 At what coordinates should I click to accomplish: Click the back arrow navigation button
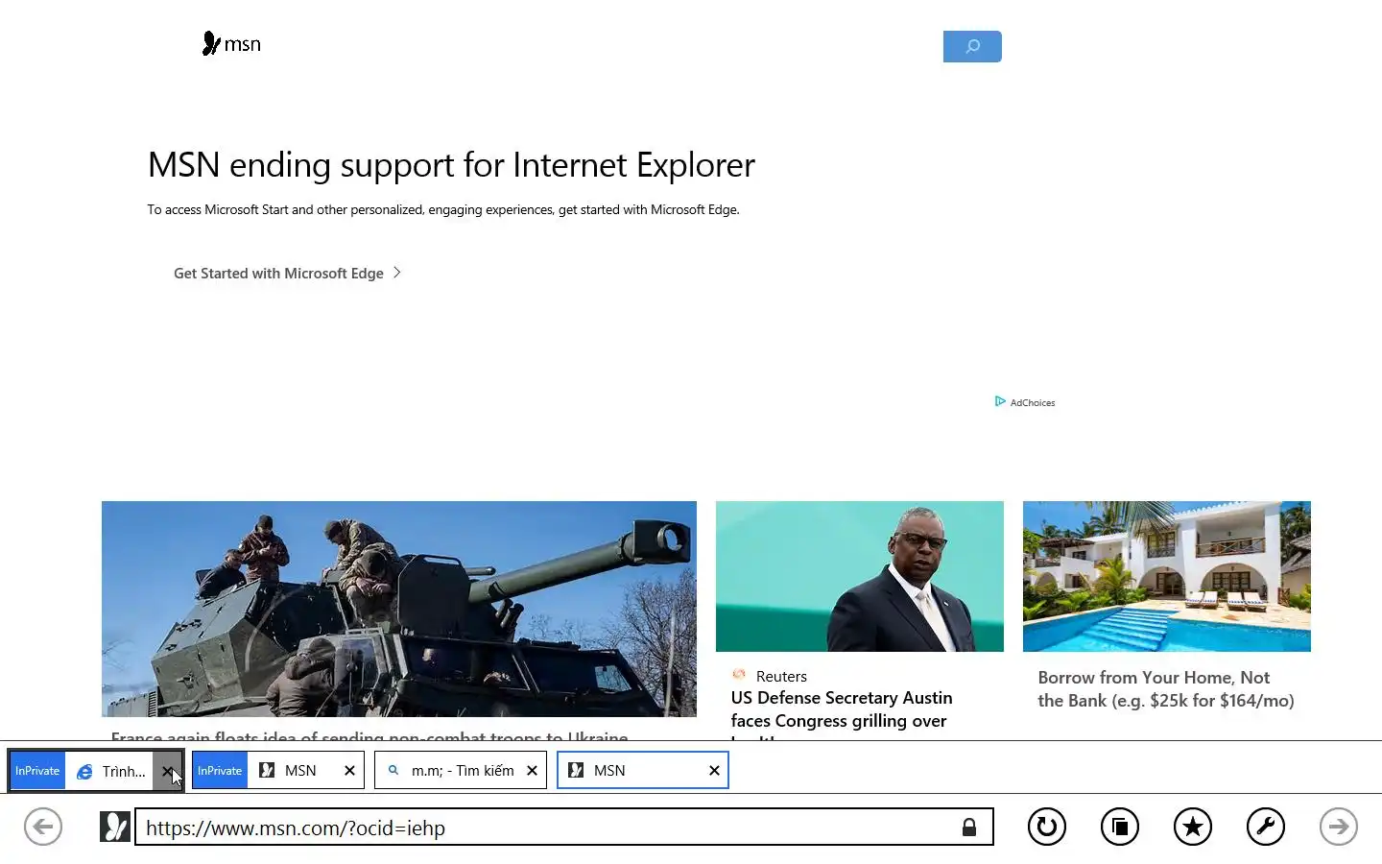click(x=43, y=827)
